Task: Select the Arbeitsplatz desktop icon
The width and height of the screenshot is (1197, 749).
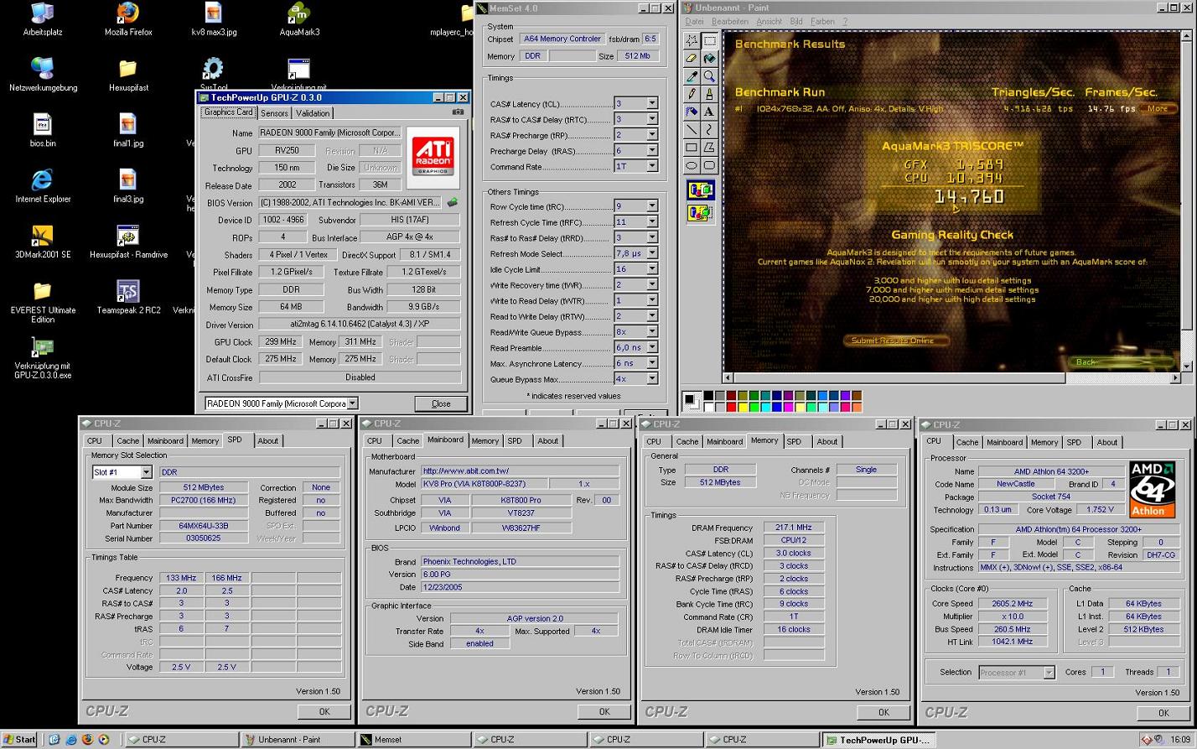Action: coord(43,20)
